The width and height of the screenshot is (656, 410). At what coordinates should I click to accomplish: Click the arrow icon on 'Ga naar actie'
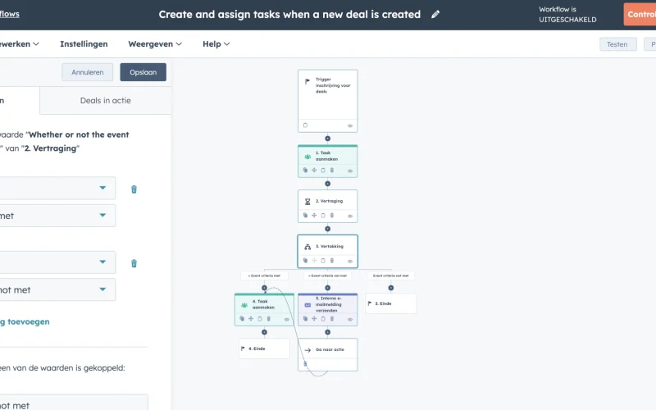307,350
